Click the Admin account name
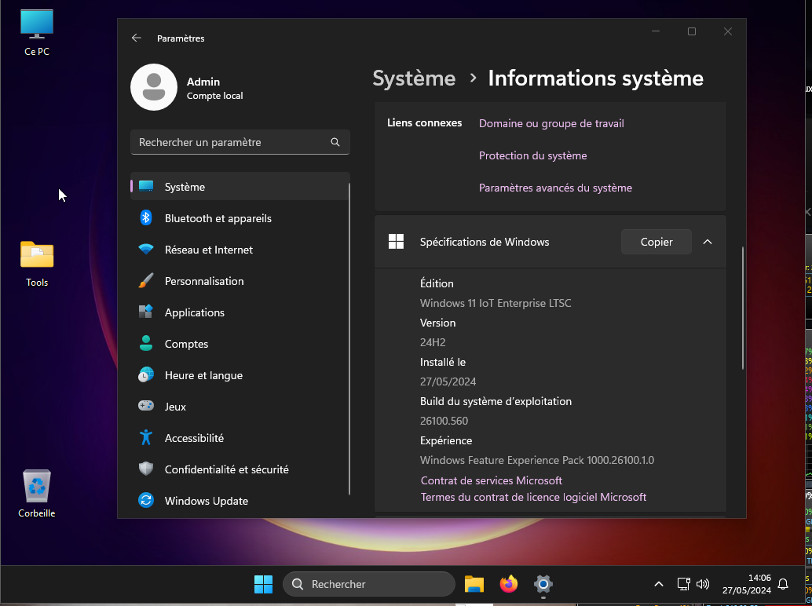Screen dimensions: 812x606 coord(203,82)
